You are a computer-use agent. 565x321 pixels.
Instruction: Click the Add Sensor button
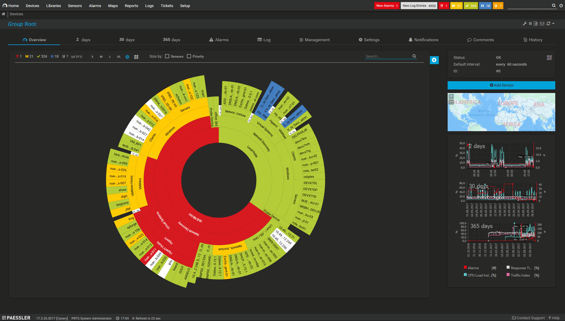(501, 85)
